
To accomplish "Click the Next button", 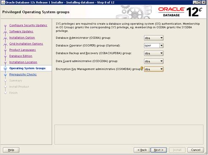I will 159,150.
